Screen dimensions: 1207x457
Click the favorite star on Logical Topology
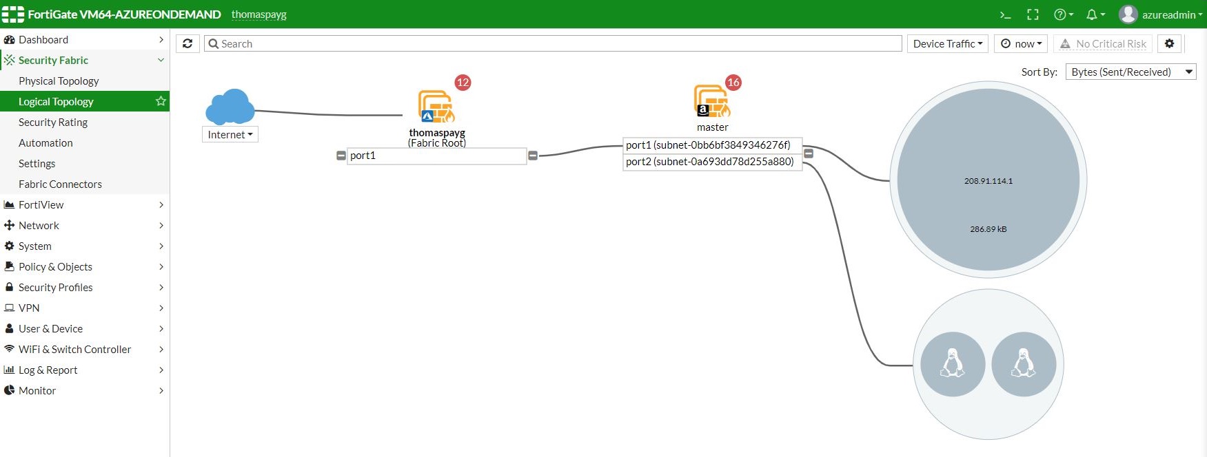pos(161,101)
